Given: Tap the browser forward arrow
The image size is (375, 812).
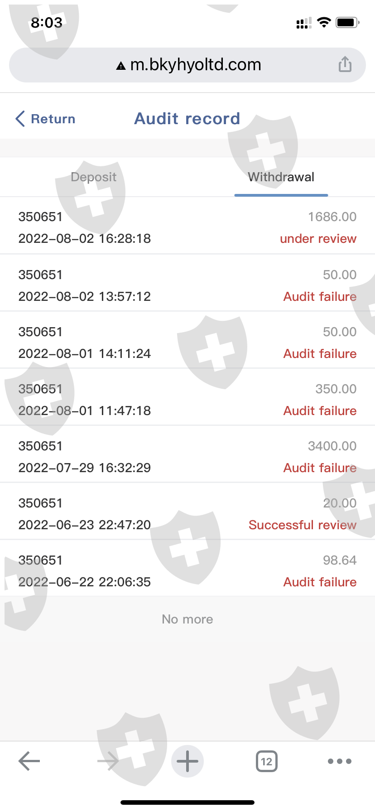Looking at the screenshot, I should (108, 761).
